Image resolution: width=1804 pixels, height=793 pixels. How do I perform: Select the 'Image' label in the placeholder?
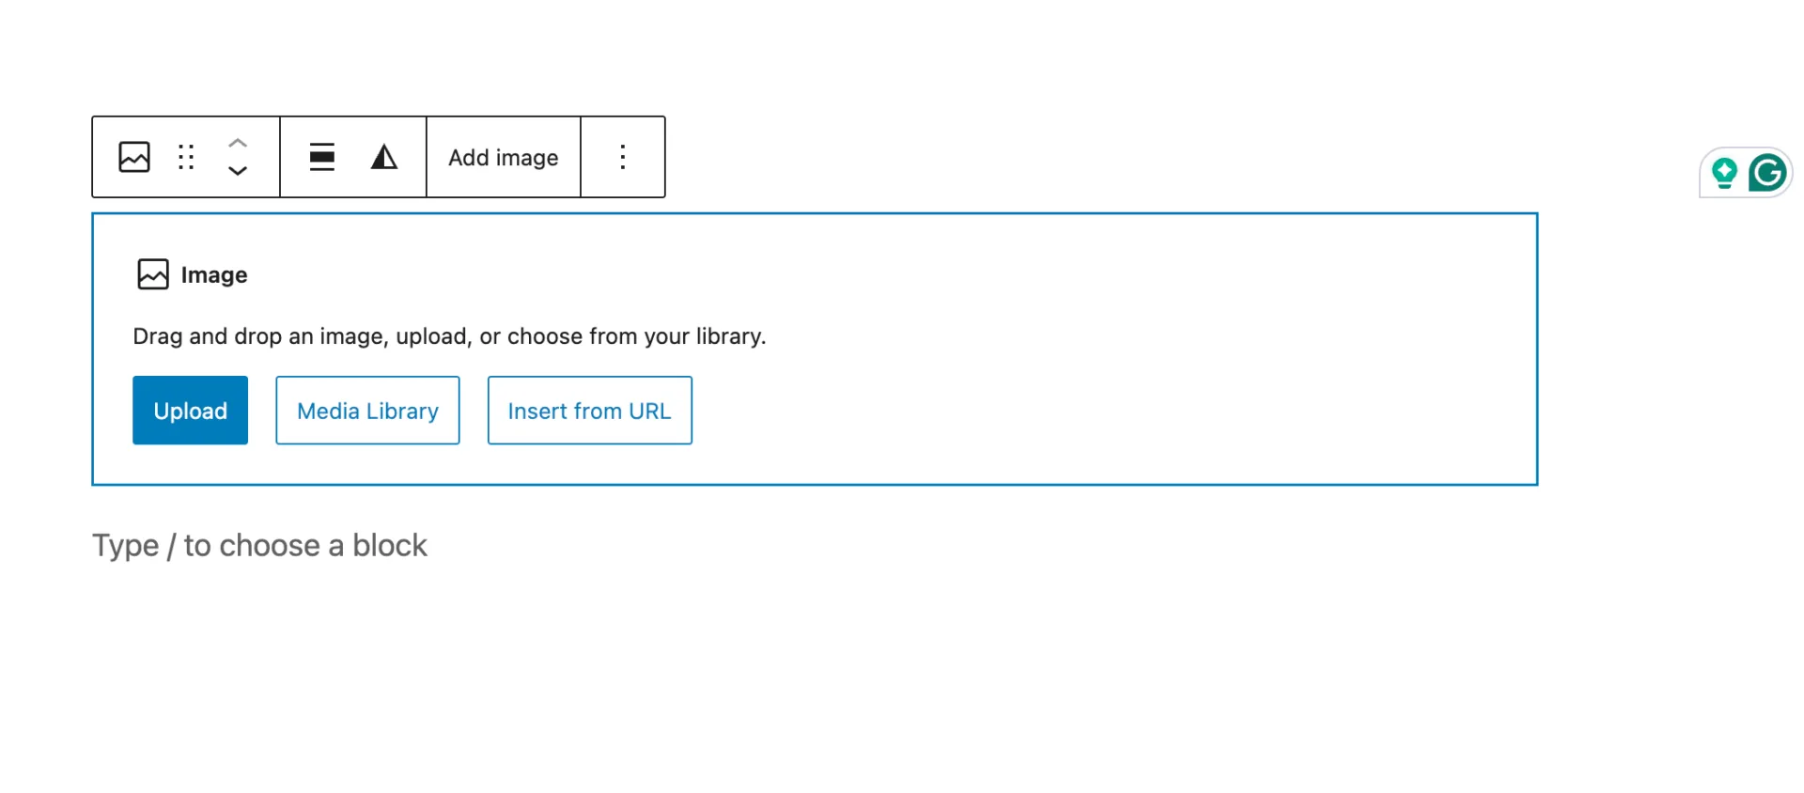[214, 275]
